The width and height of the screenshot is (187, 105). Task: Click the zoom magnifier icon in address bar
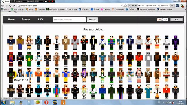[122, 6]
